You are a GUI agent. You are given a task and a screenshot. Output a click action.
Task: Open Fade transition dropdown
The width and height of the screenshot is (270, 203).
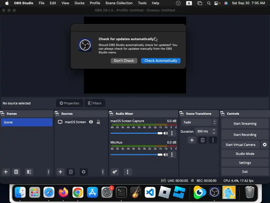pyautogui.click(x=199, y=122)
